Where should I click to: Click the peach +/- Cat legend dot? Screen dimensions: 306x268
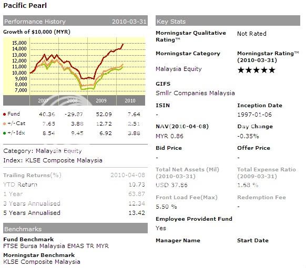5,124
